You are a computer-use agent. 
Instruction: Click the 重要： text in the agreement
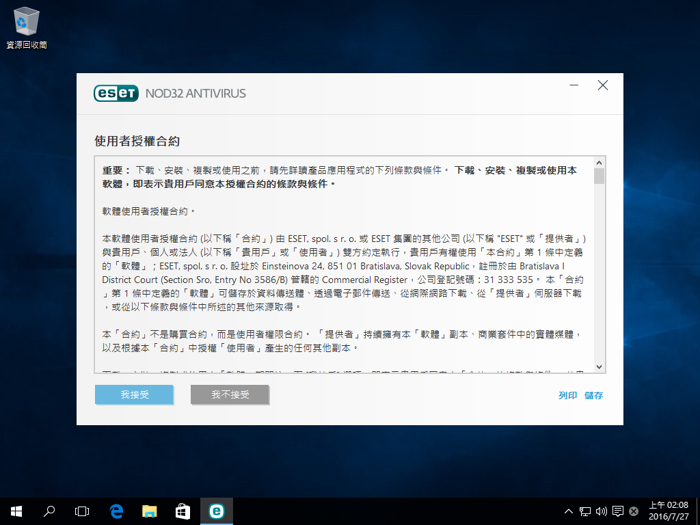click(116, 170)
